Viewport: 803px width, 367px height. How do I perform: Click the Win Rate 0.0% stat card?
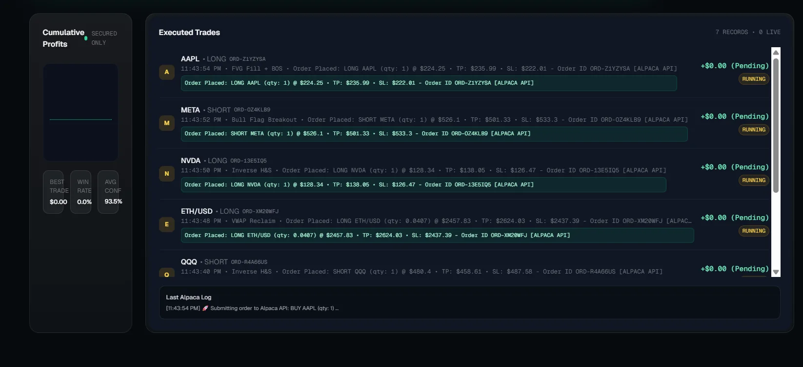click(x=80, y=192)
